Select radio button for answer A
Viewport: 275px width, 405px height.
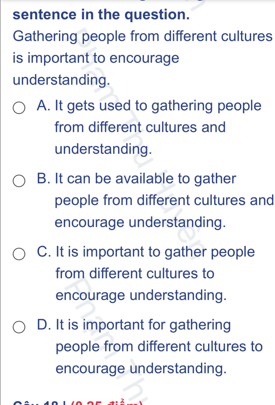19,108
